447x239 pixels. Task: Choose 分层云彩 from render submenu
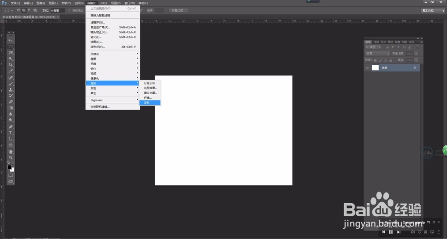tap(150, 83)
